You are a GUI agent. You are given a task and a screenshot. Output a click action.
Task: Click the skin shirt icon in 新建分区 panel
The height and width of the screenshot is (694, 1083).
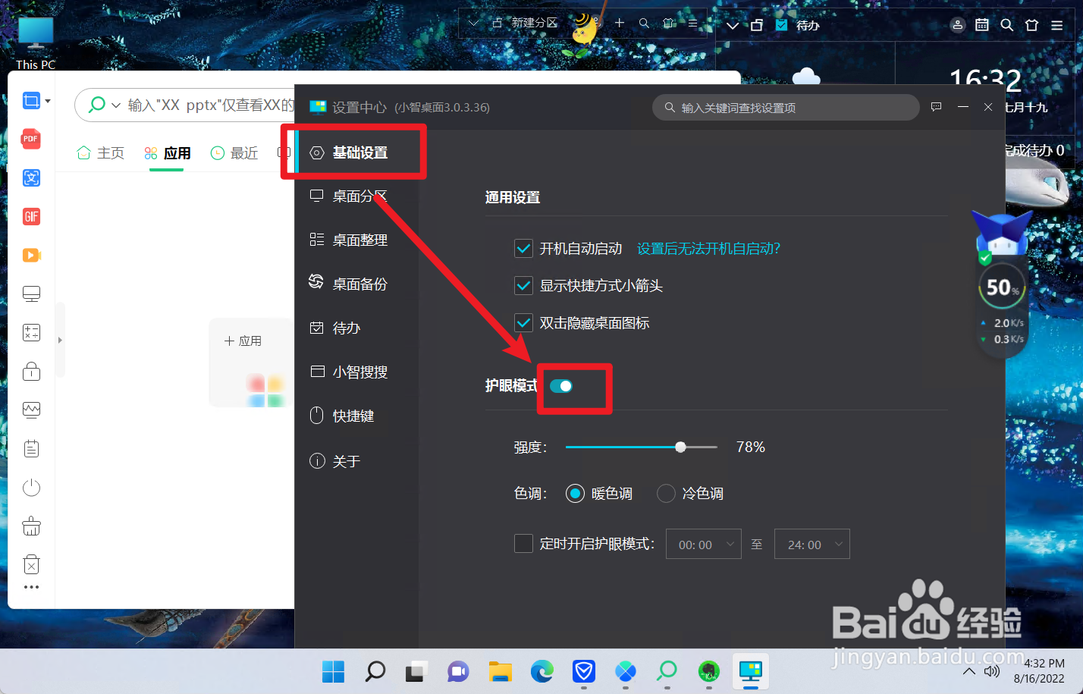tap(669, 23)
